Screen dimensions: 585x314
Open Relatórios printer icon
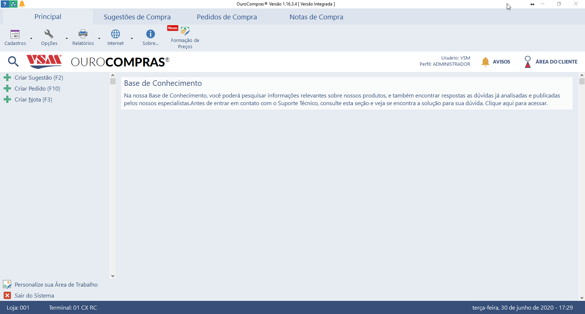[83, 34]
